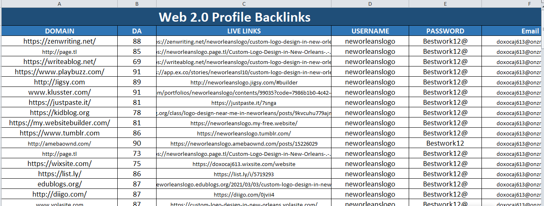Image resolution: width=544 pixels, height=206 pixels.
Task: Click the http://page.tl cell with DA 85
Action: [x=60, y=51]
